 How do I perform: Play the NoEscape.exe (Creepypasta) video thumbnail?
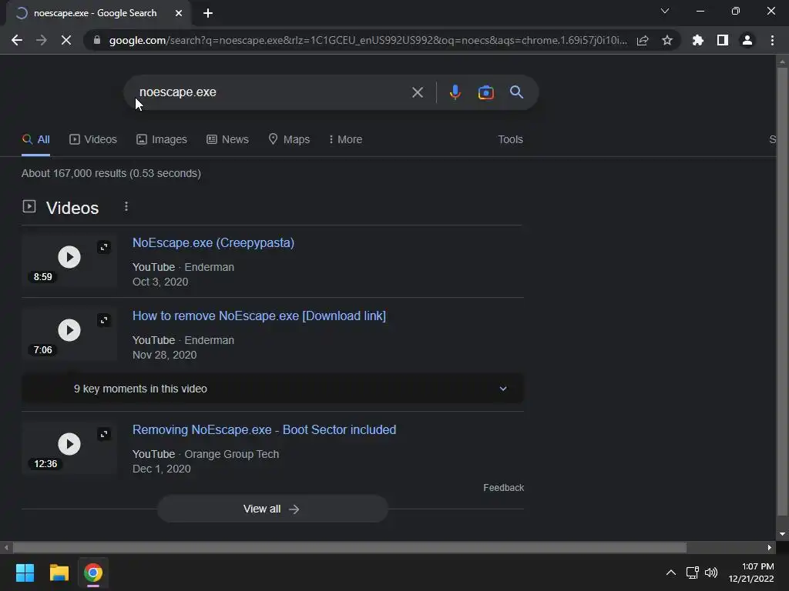(x=69, y=257)
